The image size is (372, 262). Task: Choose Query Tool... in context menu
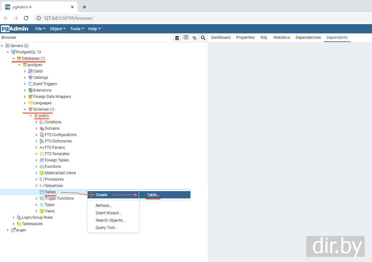(113, 228)
